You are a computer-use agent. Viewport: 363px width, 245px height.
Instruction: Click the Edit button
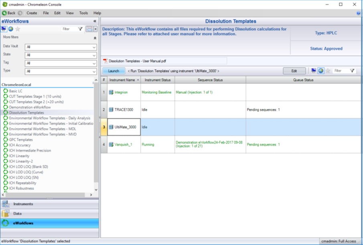294,71
